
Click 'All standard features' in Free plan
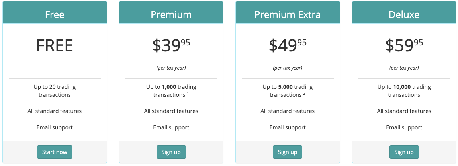(x=55, y=111)
